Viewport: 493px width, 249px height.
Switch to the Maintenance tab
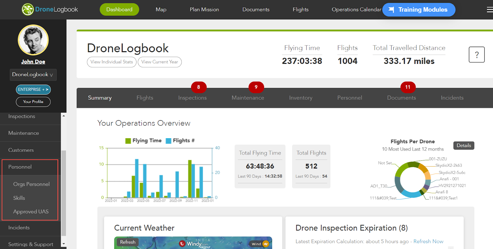248,98
